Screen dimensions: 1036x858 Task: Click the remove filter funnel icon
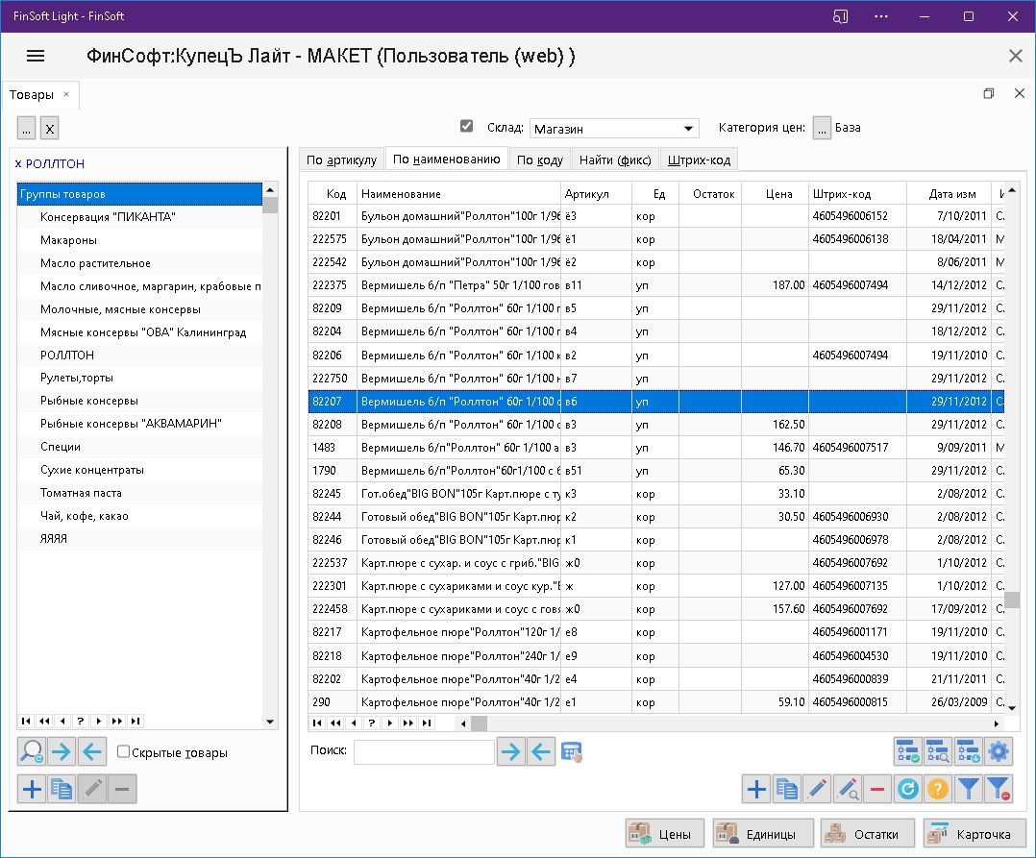[x=999, y=790]
